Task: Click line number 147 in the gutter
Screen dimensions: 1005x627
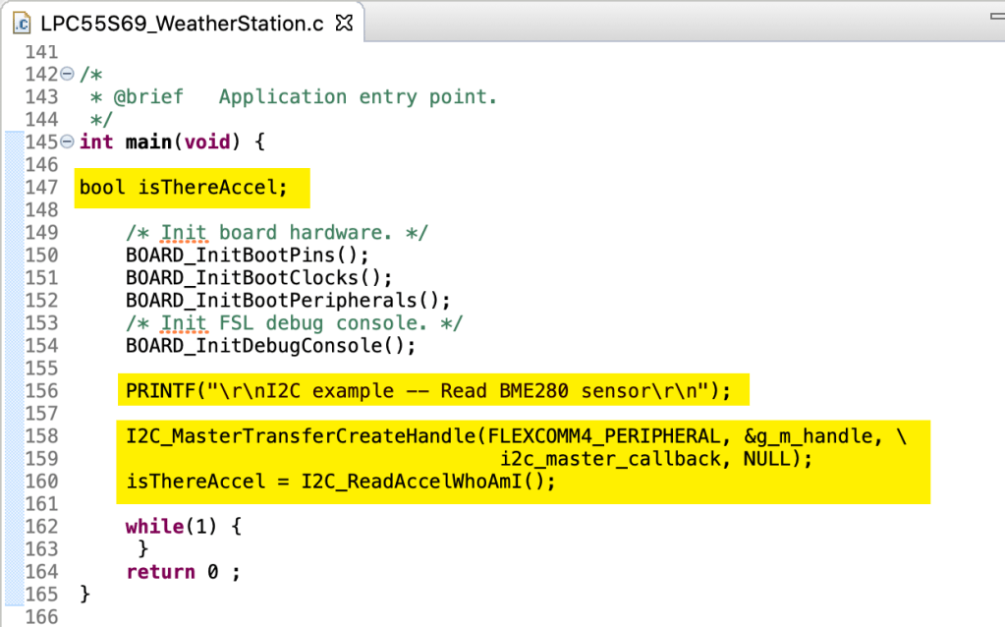Action: pyautogui.click(x=40, y=188)
